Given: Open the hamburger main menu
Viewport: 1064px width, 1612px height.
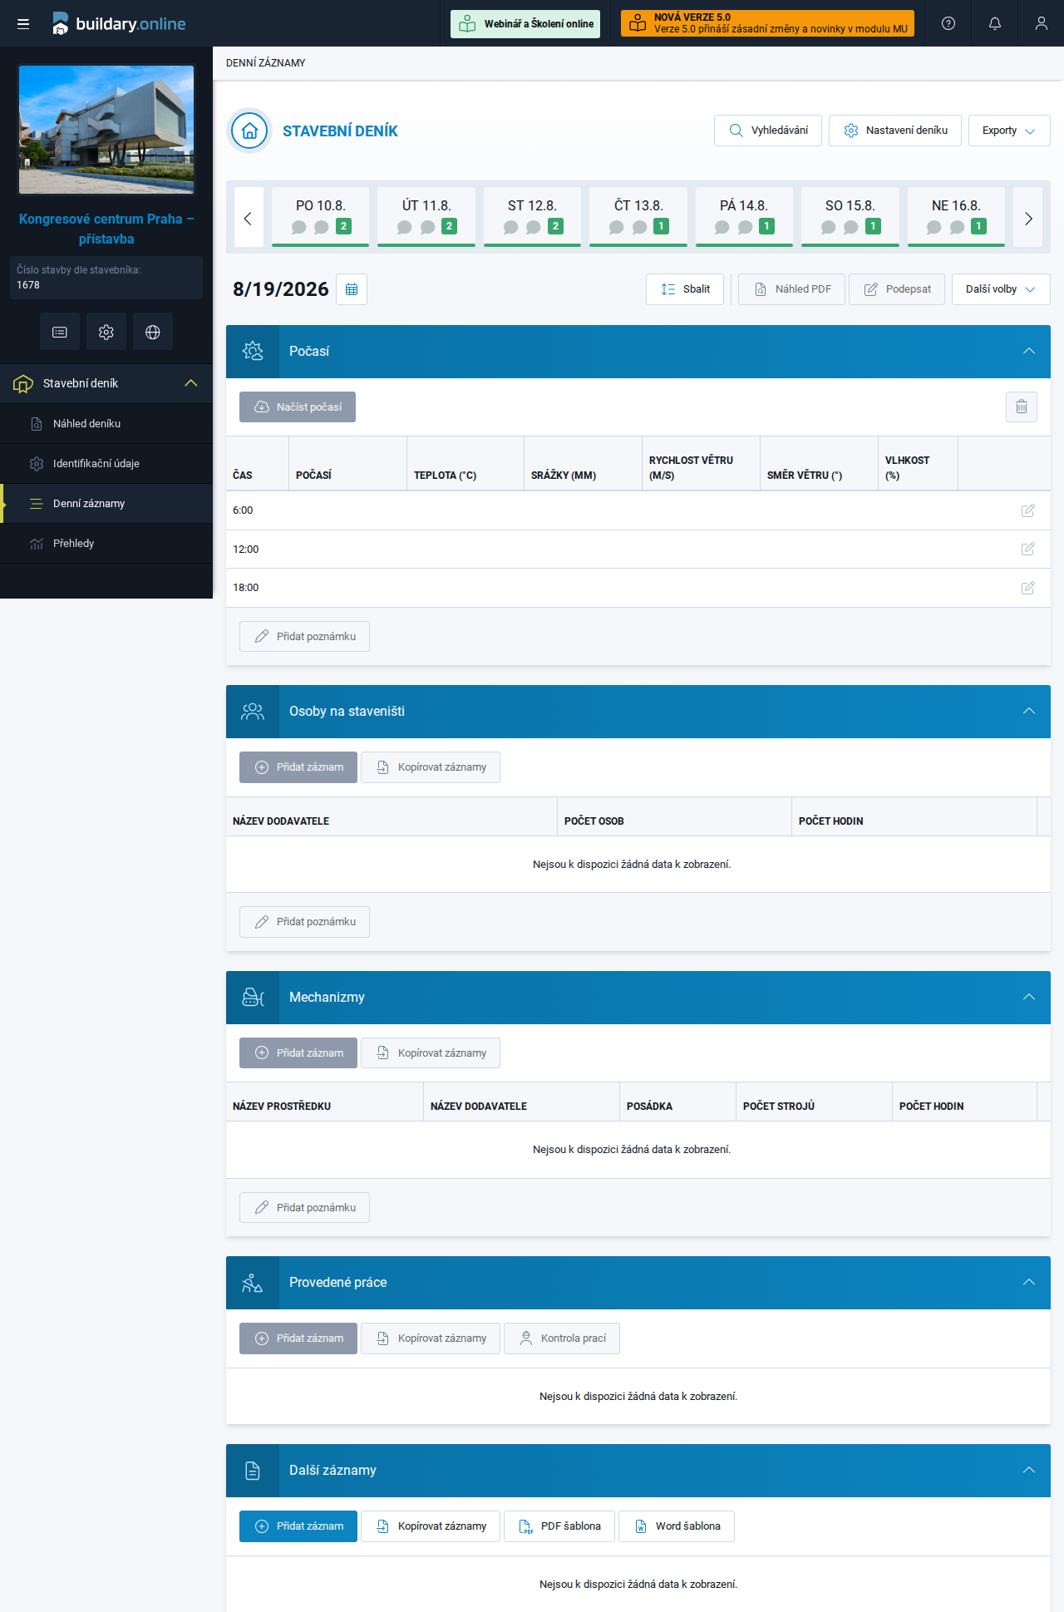Looking at the screenshot, I should click(23, 23).
